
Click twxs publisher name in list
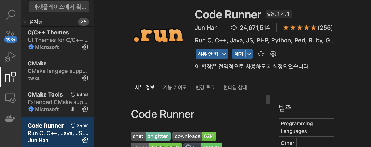pos(34,78)
